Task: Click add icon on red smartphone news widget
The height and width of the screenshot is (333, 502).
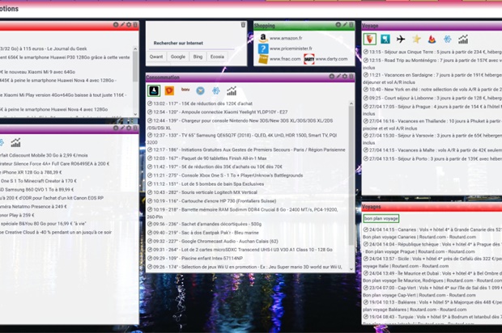Action: point(116,24)
